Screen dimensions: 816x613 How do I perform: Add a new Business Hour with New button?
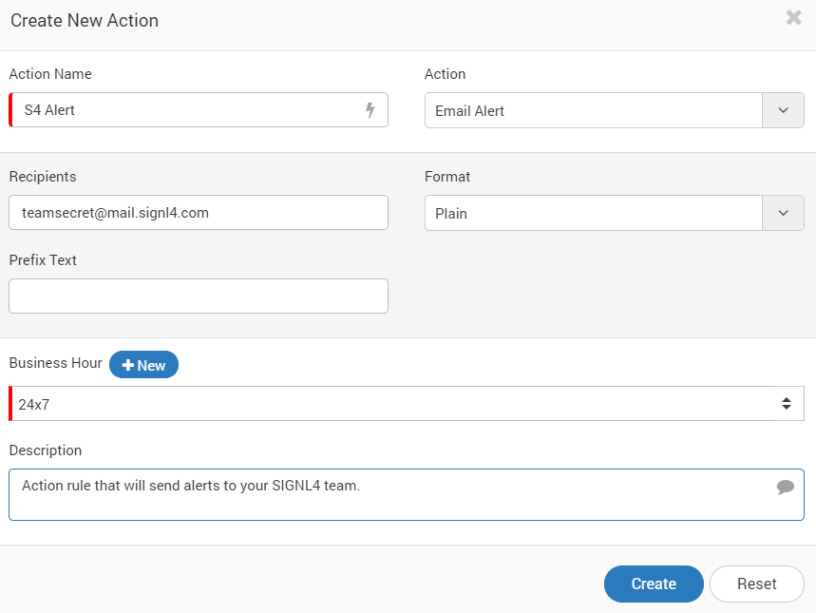143,365
